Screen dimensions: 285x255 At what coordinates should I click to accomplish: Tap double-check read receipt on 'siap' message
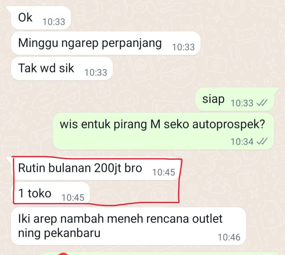coord(262,103)
